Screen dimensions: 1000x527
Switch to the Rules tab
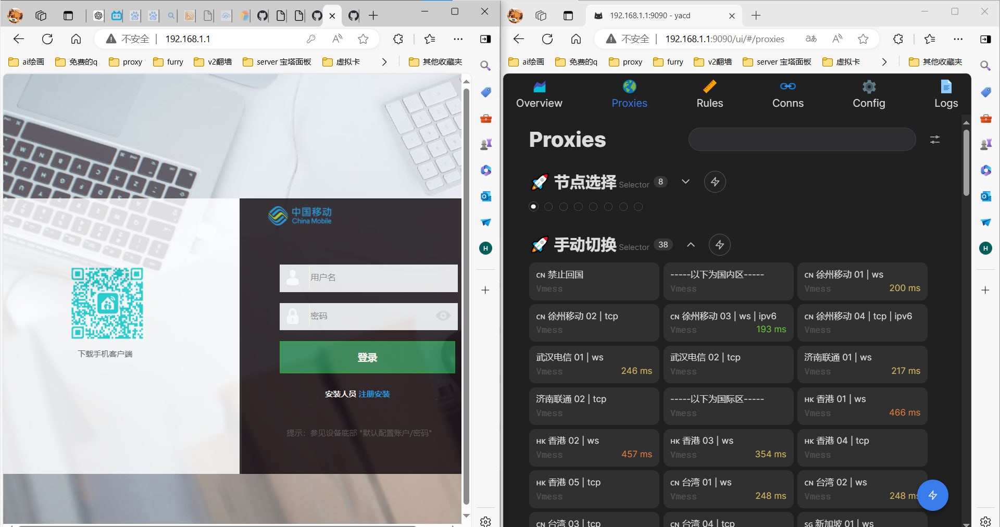(709, 94)
